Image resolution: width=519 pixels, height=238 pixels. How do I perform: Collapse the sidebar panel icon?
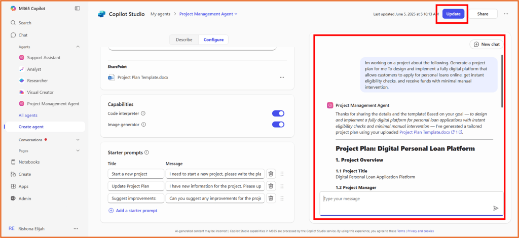click(x=77, y=9)
